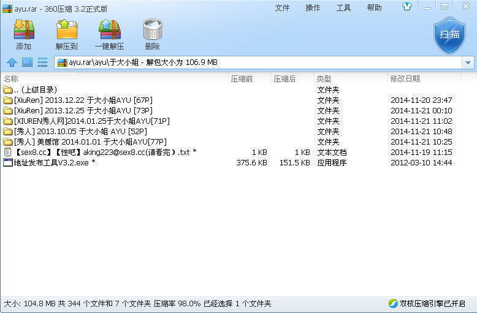Image resolution: width=477 pixels, height=313 pixels.
Task: Switch to list view mode icon
Action: point(42,62)
